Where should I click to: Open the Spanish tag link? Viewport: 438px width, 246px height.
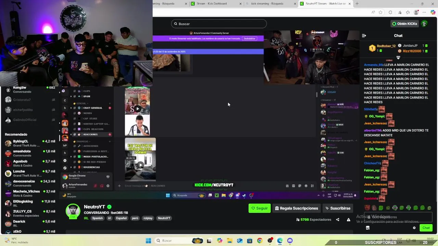pyautogui.click(x=97, y=218)
